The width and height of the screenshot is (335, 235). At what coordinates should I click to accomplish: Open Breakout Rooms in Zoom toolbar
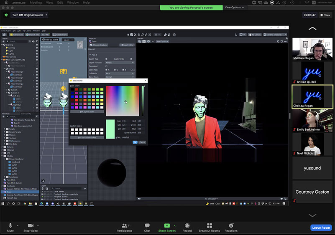209,225
